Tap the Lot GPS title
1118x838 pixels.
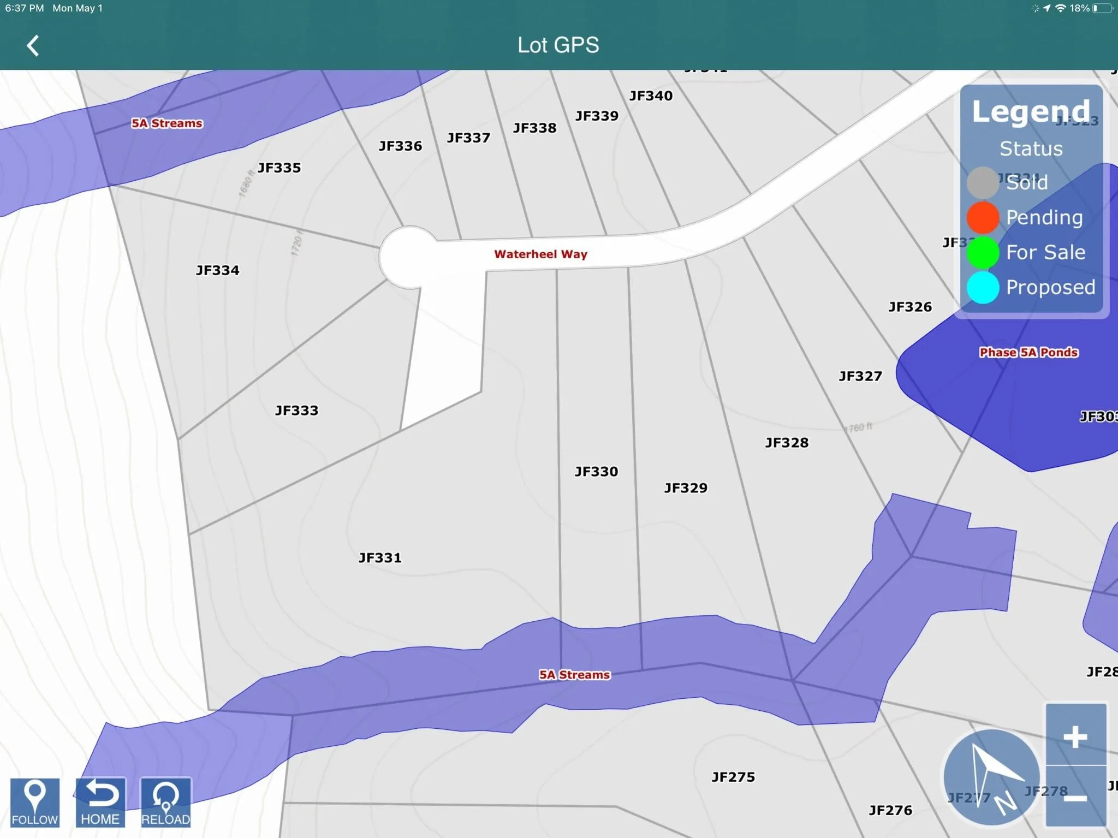click(x=558, y=45)
